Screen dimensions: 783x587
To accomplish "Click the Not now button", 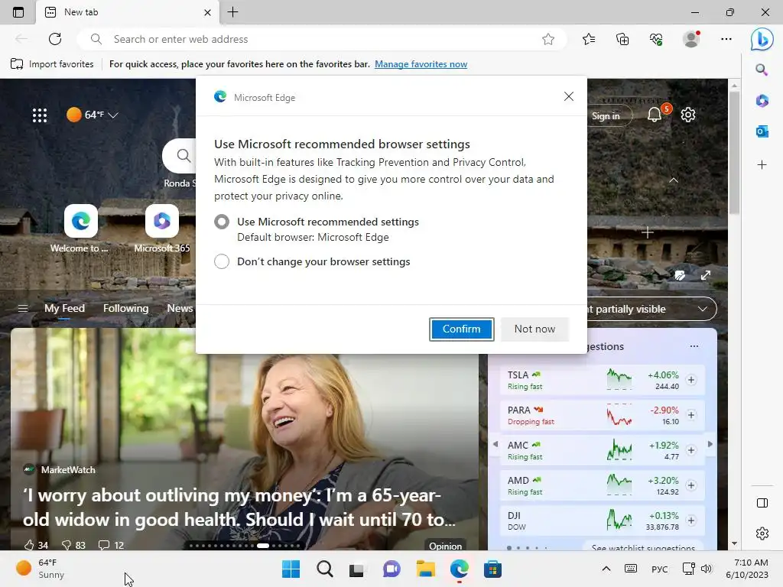I will point(534,329).
